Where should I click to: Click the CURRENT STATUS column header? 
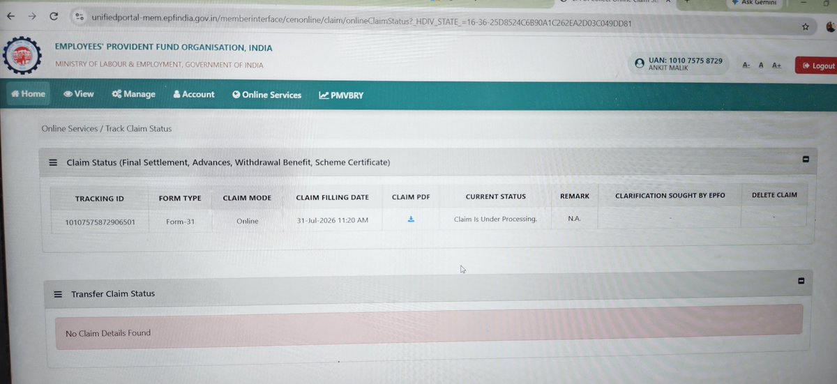495,197
